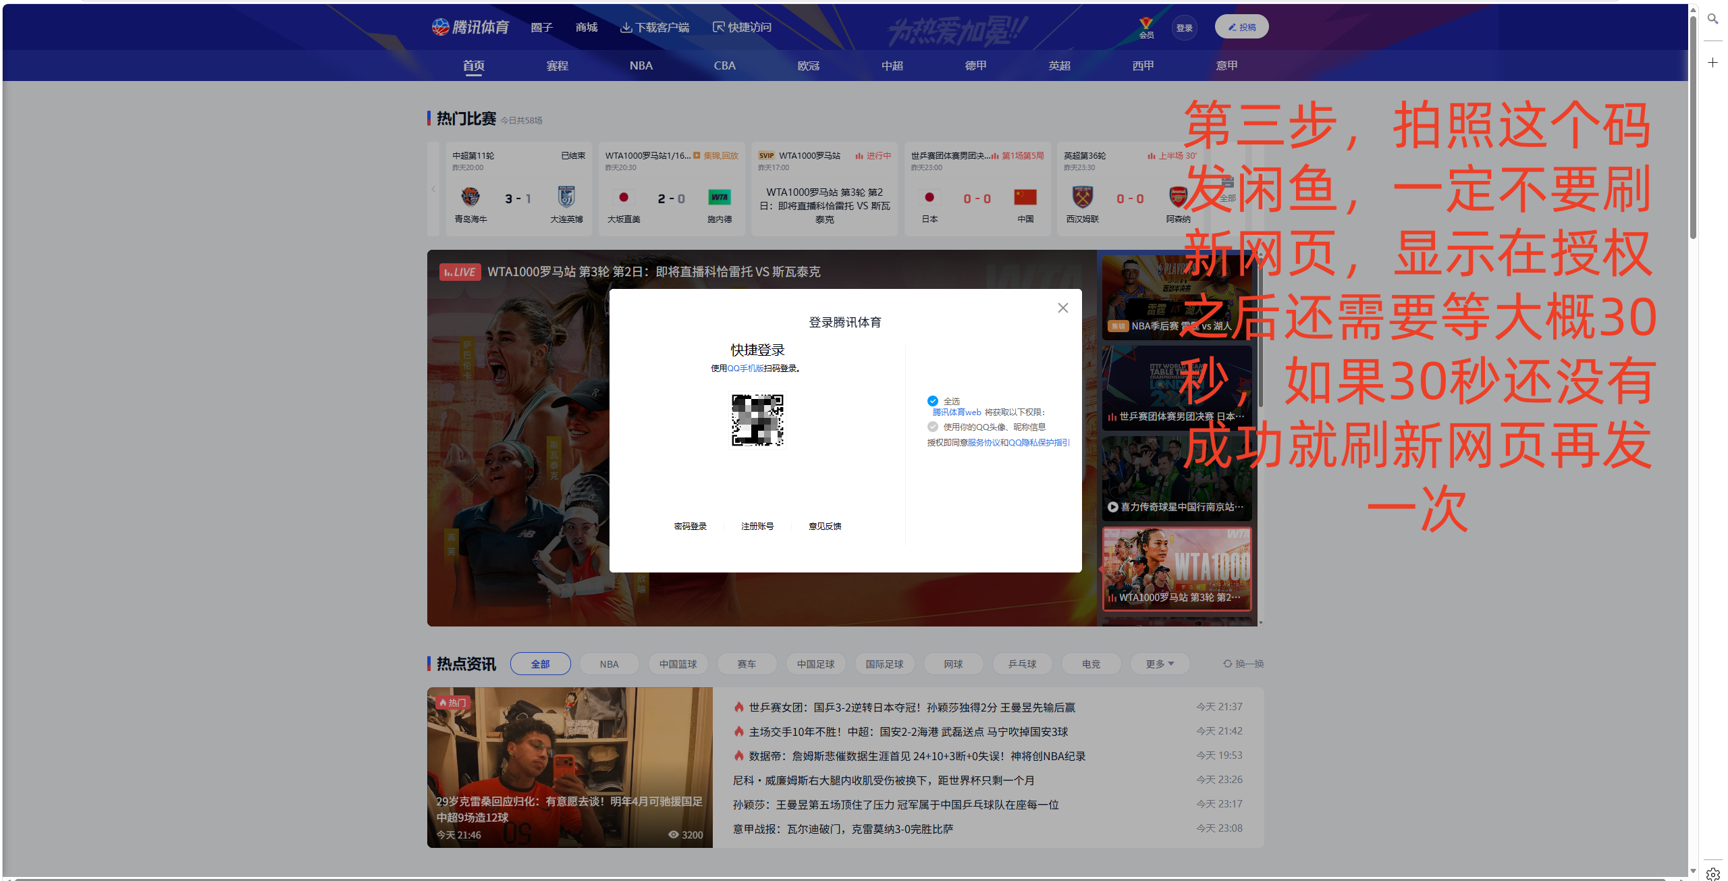Open 日本 vs 中国 table tennis match card
The image size is (1728, 881).
(x=978, y=189)
